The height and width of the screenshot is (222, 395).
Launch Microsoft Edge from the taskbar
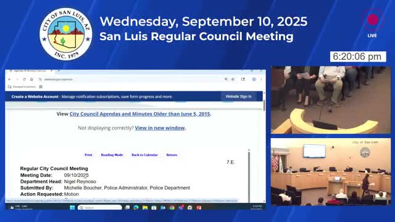pyautogui.click(x=136, y=208)
